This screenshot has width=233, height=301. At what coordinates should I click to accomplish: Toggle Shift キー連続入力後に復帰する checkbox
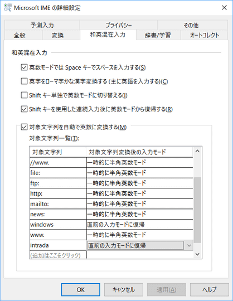coord(24,109)
